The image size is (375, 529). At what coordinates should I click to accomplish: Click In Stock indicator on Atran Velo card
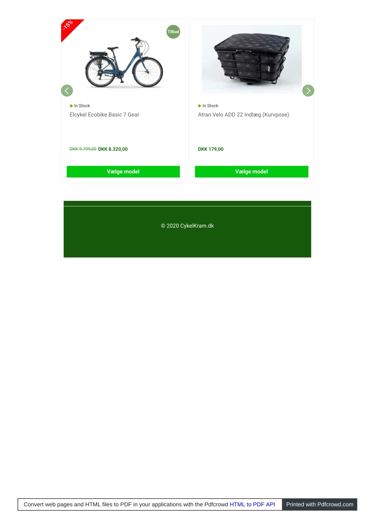point(208,106)
